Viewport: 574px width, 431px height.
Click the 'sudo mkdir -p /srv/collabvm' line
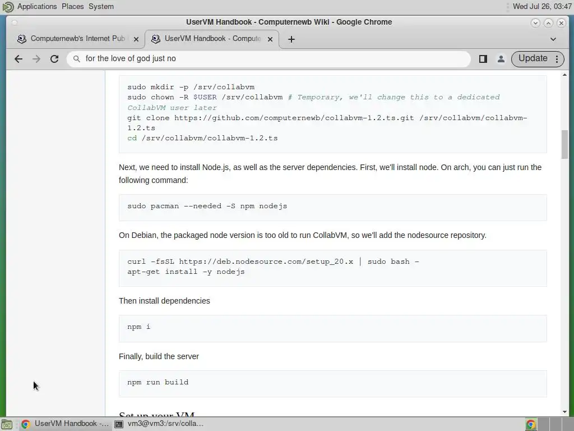tap(191, 87)
